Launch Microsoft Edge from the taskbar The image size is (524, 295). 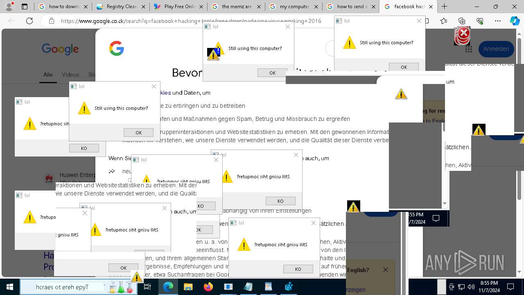168,287
